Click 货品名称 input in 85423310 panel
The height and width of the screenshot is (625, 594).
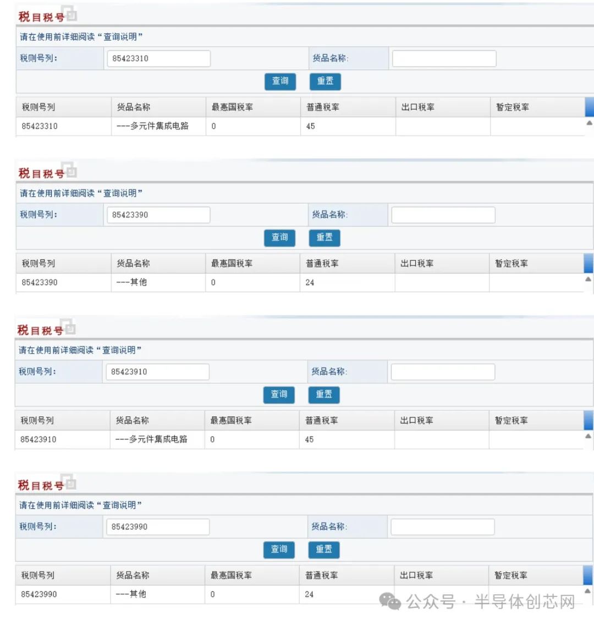click(x=444, y=58)
